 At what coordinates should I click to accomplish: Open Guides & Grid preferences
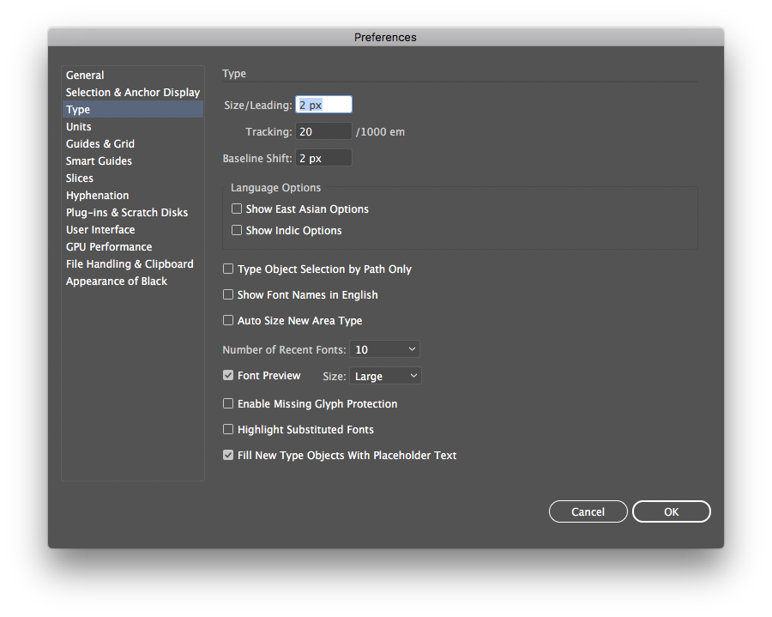point(100,144)
